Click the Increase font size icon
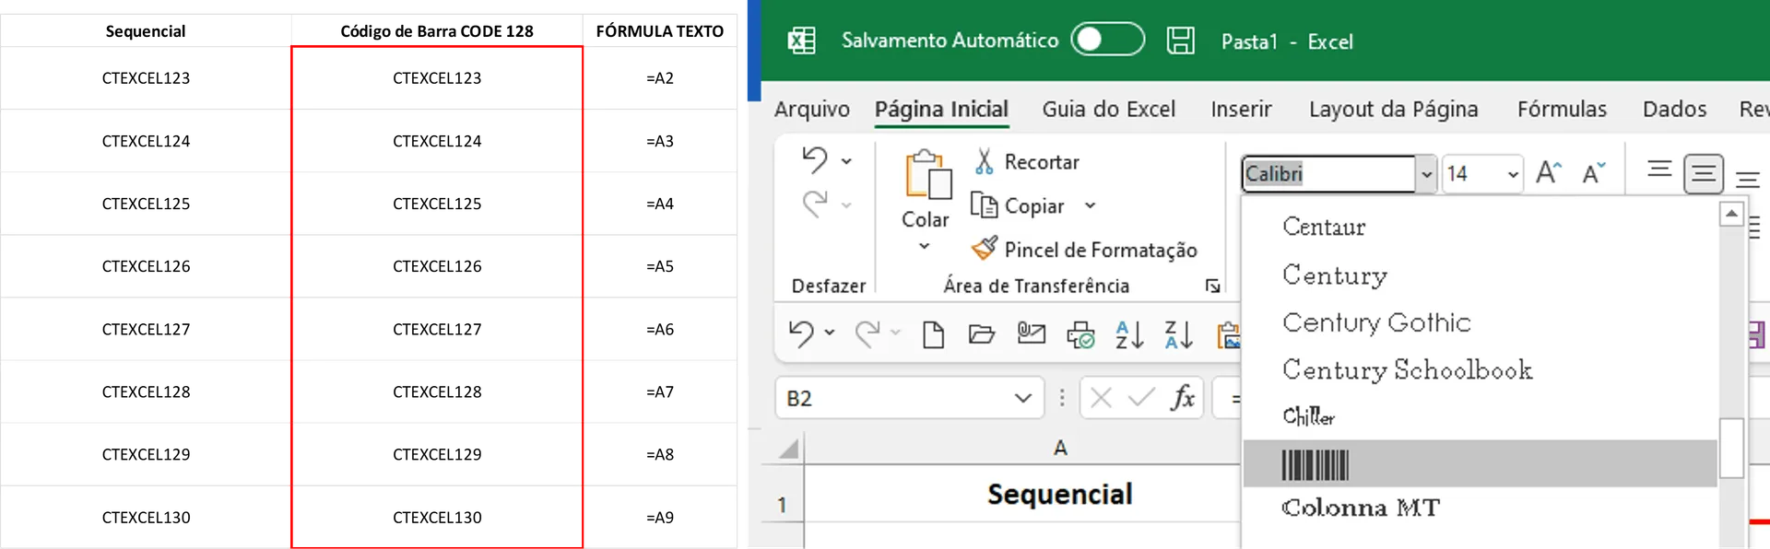 click(x=1548, y=171)
